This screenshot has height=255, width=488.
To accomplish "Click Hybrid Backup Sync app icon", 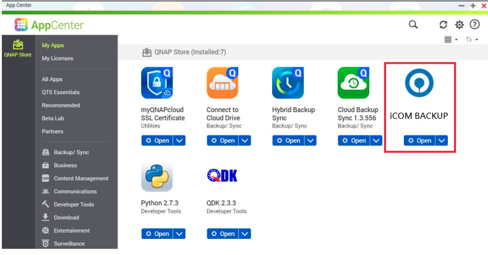I will click(x=288, y=83).
